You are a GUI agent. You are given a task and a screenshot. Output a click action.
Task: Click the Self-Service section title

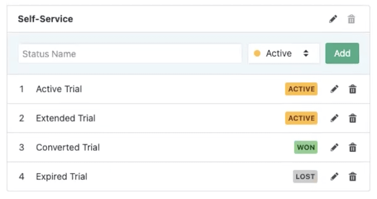click(x=45, y=19)
